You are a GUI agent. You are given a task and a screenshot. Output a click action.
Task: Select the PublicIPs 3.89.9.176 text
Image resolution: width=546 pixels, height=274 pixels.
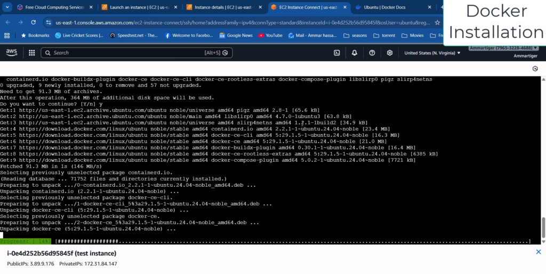30,264
